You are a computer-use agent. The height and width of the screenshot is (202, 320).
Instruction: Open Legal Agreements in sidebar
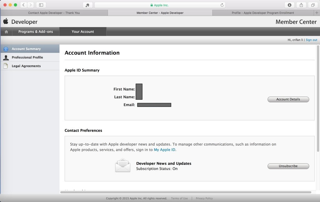26,66
